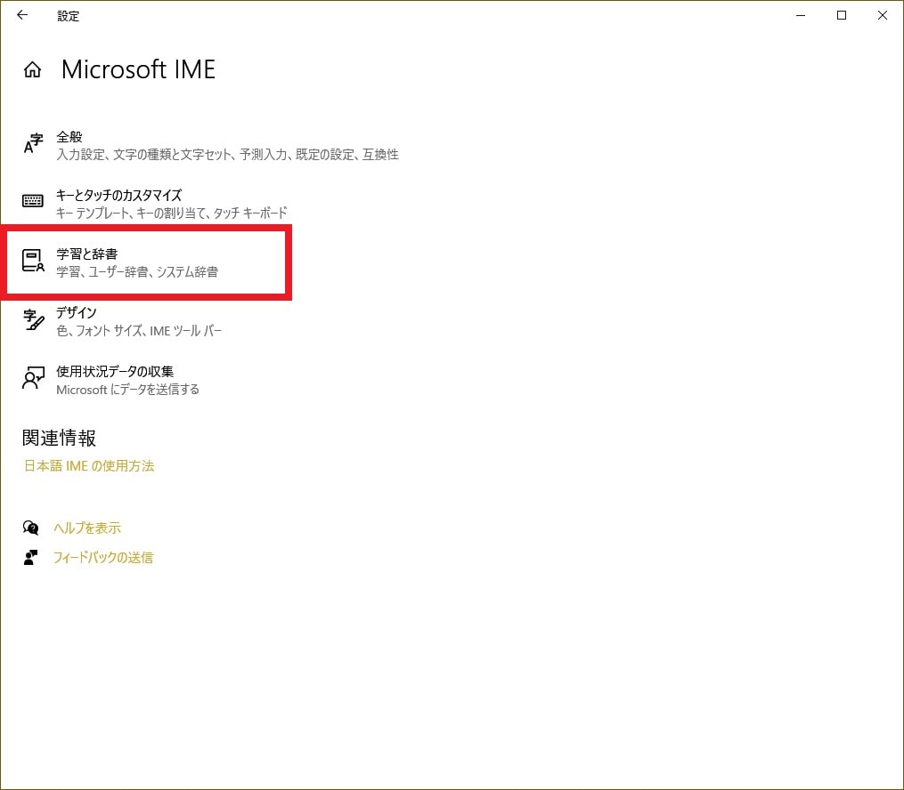
Task: Click the 全般 A字 icon
Action: [x=33, y=143]
